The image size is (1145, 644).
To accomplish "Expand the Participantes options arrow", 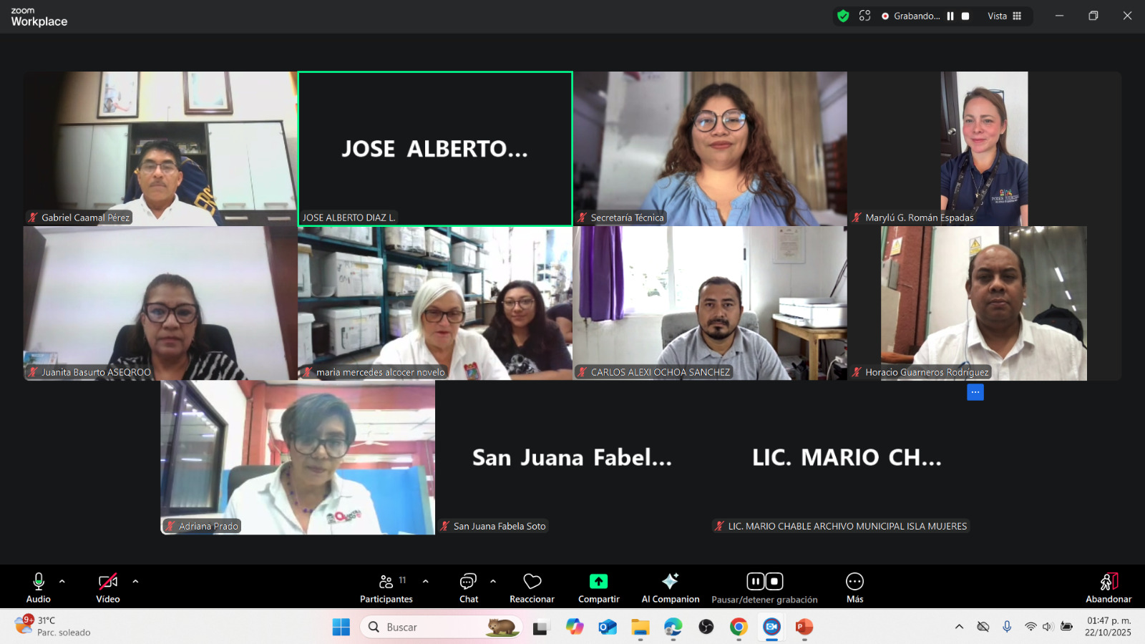I will 426,581.
